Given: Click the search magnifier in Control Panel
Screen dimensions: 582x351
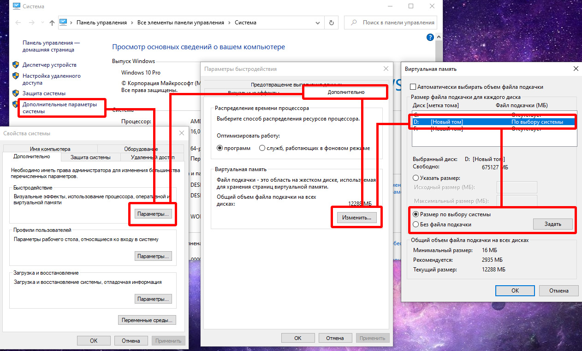Looking at the screenshot, I should point(354,23).
